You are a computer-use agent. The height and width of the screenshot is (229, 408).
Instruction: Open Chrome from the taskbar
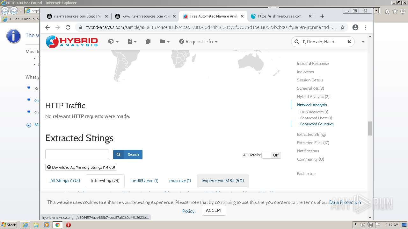pos(58,225)
